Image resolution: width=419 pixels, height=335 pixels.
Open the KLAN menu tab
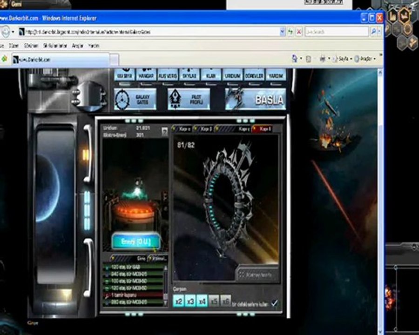[211, 75]
